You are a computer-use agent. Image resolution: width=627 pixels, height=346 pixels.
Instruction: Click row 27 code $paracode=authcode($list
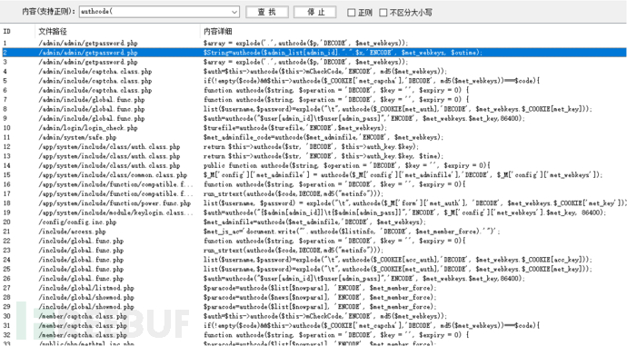(320, 288)
